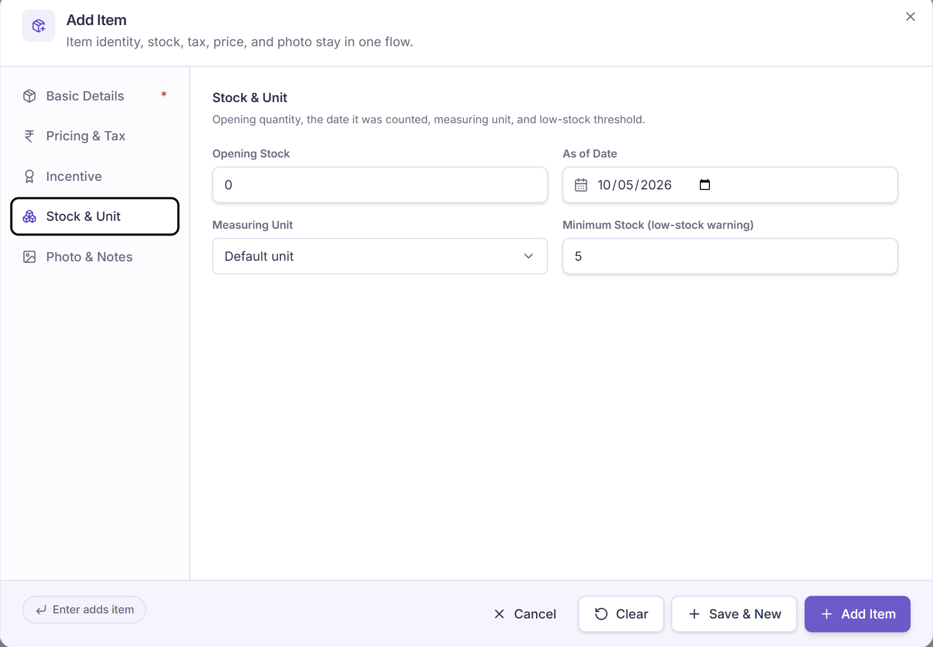Switch to Pricing & Tax section
This screenshot has height=647, width=933.
click(95, 136)
